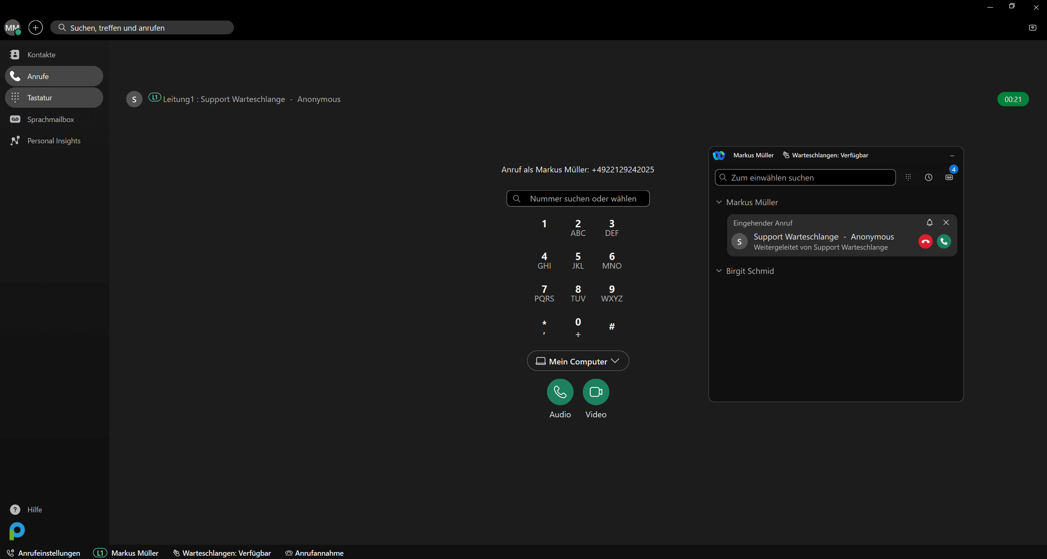Open Personal Insights in the sidebar
Viewport: 1047px width, 559px height.
click(x=54, y=141)
